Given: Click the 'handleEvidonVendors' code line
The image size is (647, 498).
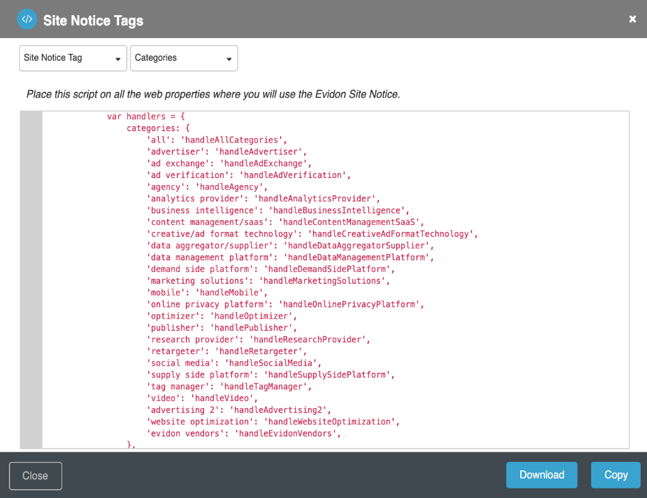Looking at the screenshot, I should 243,433.
